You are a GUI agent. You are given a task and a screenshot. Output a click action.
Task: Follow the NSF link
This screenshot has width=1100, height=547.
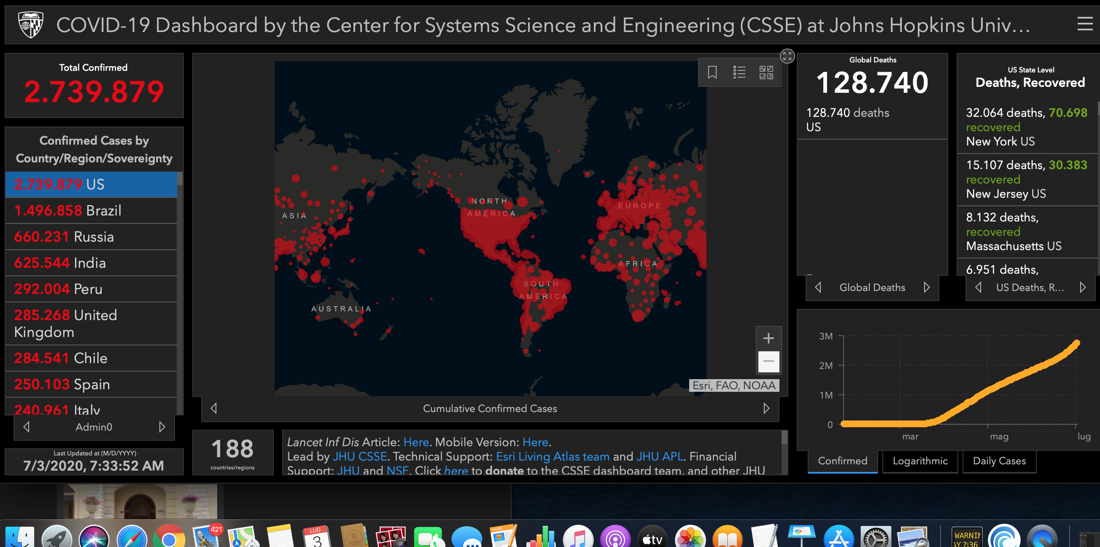coord(397,470)
